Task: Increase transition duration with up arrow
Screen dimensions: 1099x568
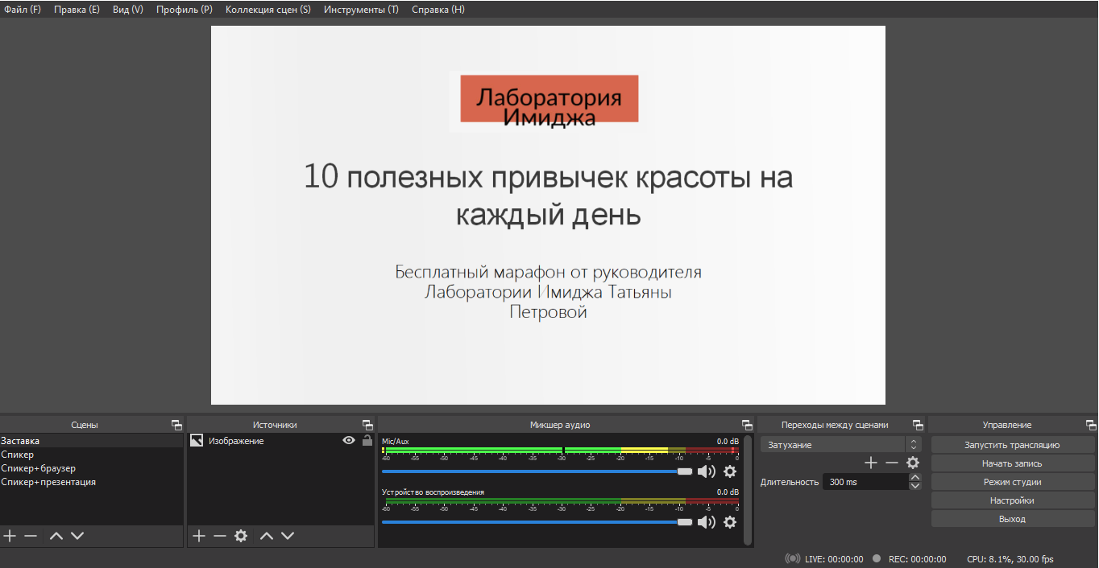Action: [x=914, y=478]
